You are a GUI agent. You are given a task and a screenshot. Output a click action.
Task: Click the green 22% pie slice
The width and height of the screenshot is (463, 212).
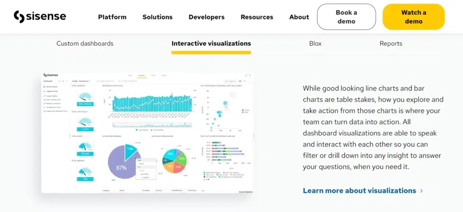pyautogui.click(x=183, y=158)
